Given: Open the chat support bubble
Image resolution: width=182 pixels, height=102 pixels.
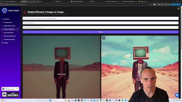Looking at the screenshot, I should 177,95.
